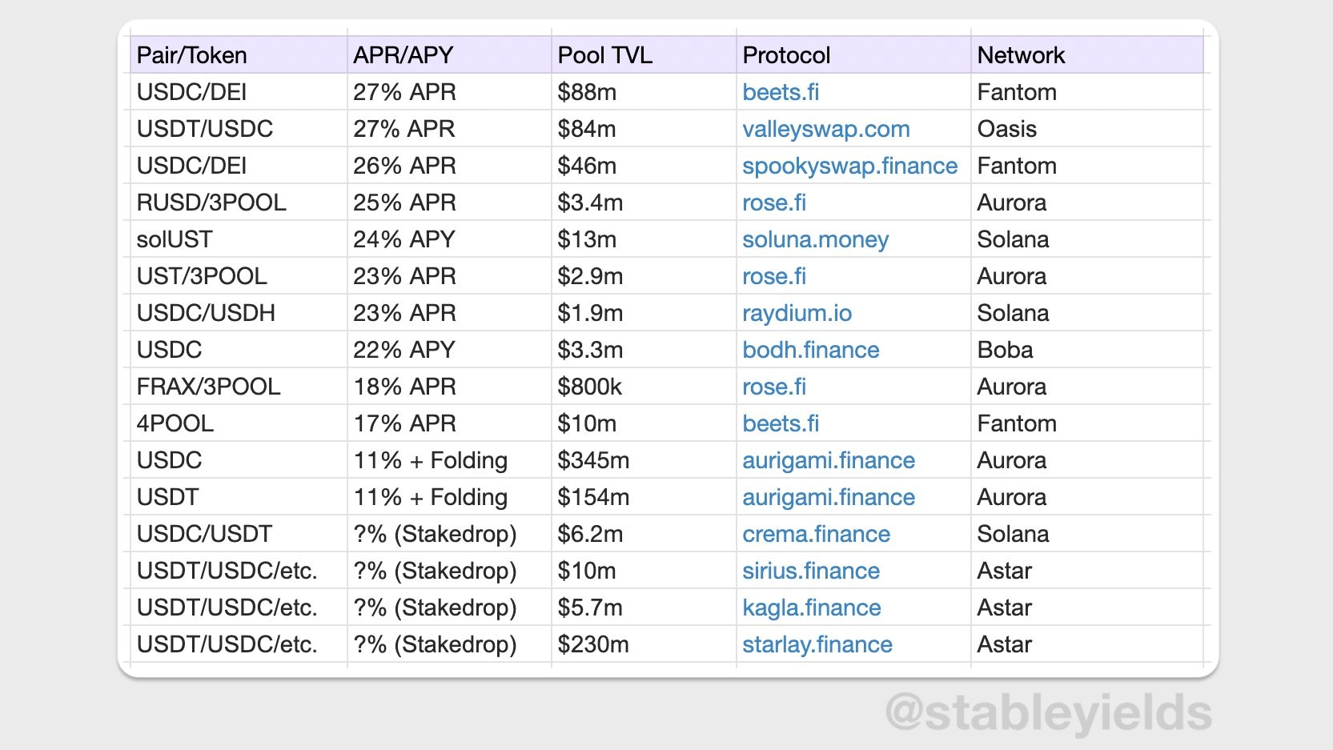Open the raydium.io link
The height and width of the screenshot is (750, 1333).
797,314
